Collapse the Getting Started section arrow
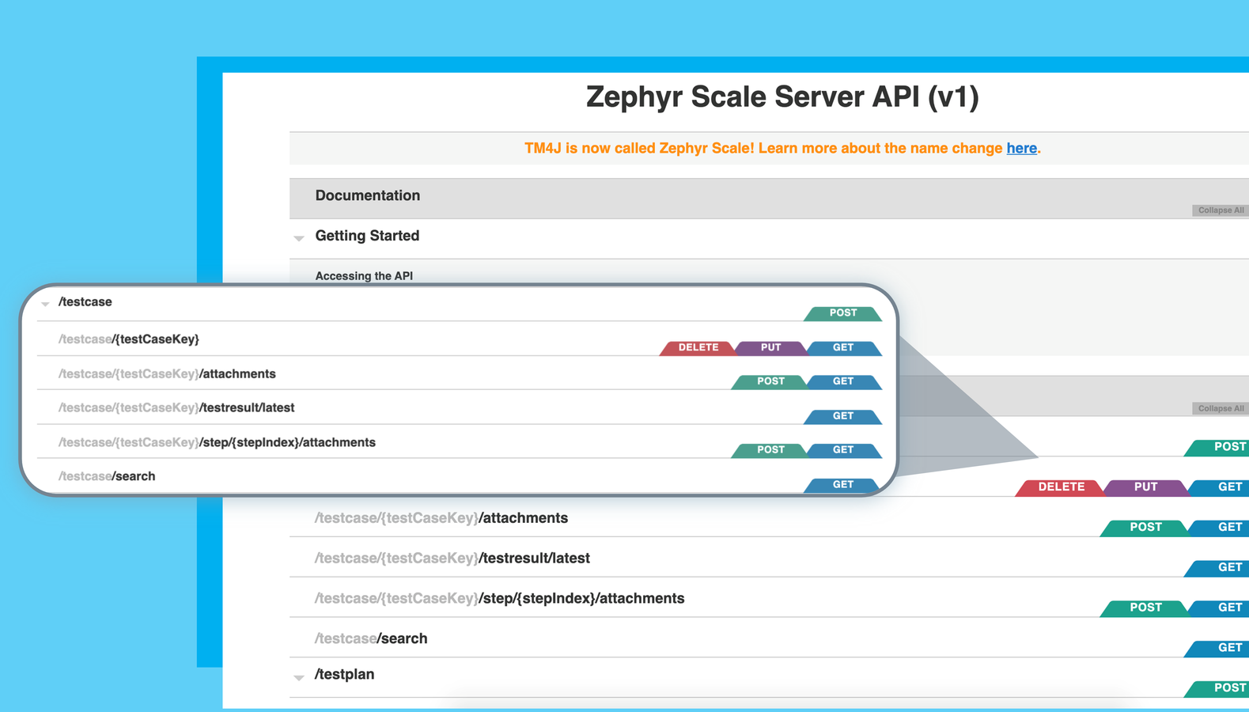 [299, 237]
